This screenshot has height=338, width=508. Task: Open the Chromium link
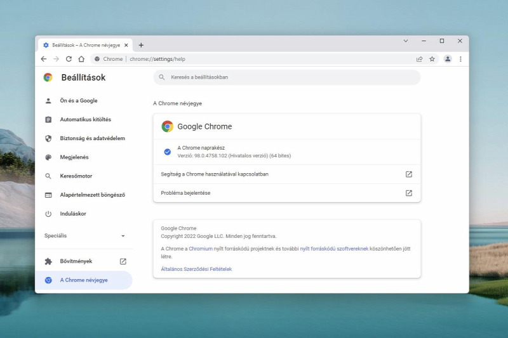(x=201, y=249)
